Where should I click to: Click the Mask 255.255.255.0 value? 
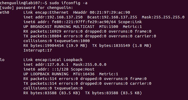[163, 17]
